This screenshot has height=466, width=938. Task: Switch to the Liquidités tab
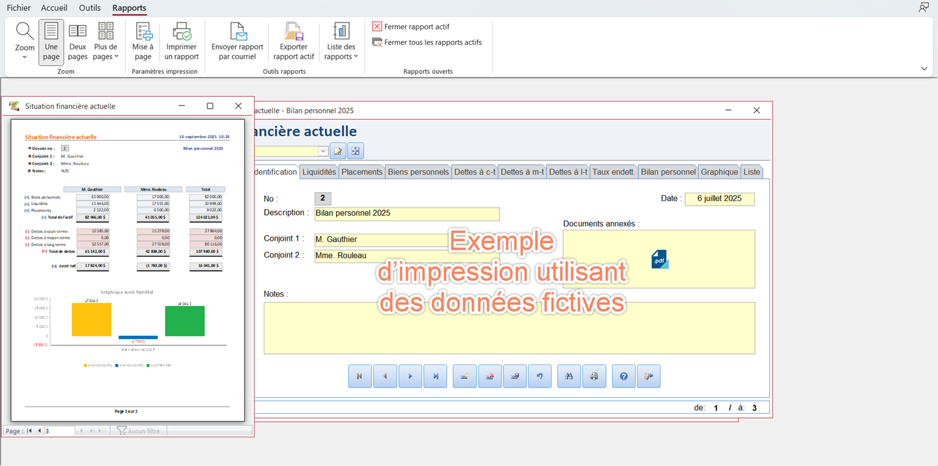319,172
